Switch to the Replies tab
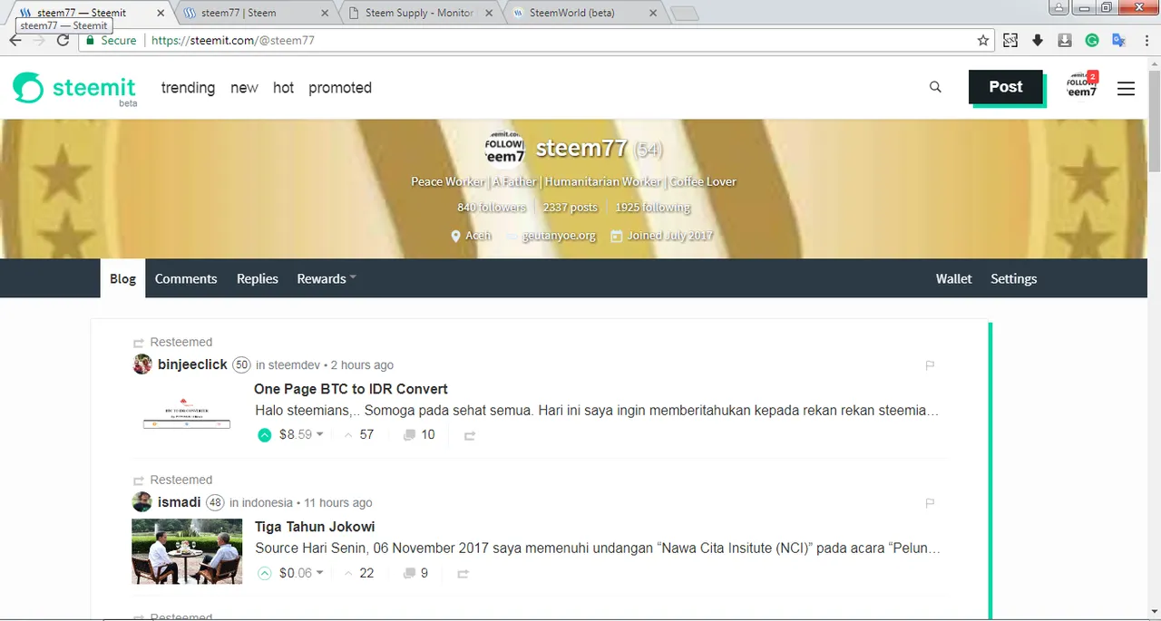 click(258, 278)
